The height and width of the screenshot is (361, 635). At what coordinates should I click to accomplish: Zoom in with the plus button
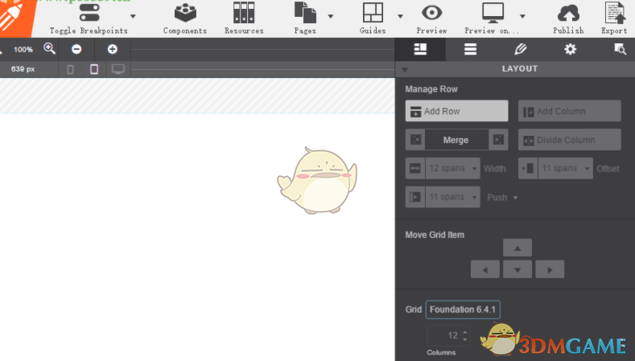tap(112, 49)
